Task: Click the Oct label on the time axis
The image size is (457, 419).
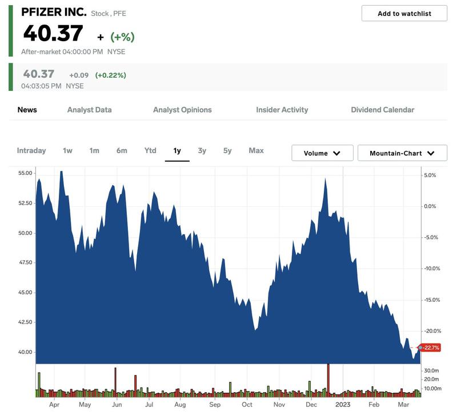Action: coord(247,405)
